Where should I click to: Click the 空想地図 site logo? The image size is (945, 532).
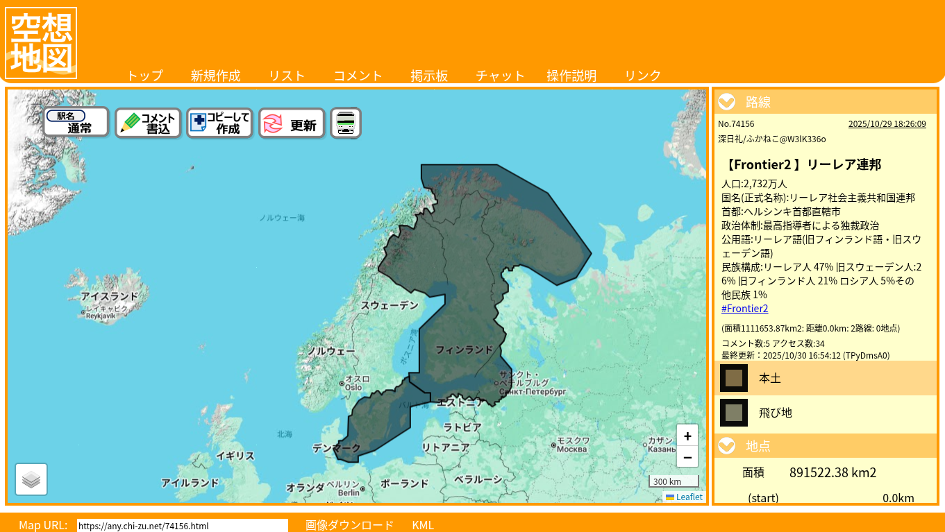pos(41,43)
